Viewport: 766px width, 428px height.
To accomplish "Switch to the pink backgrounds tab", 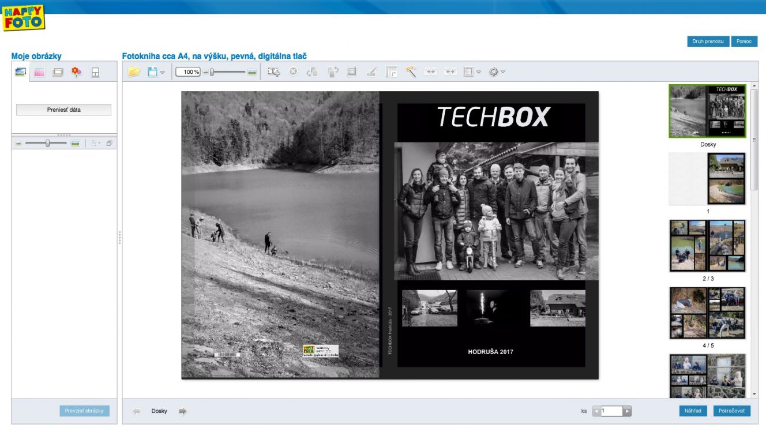I will click(39, 72).
